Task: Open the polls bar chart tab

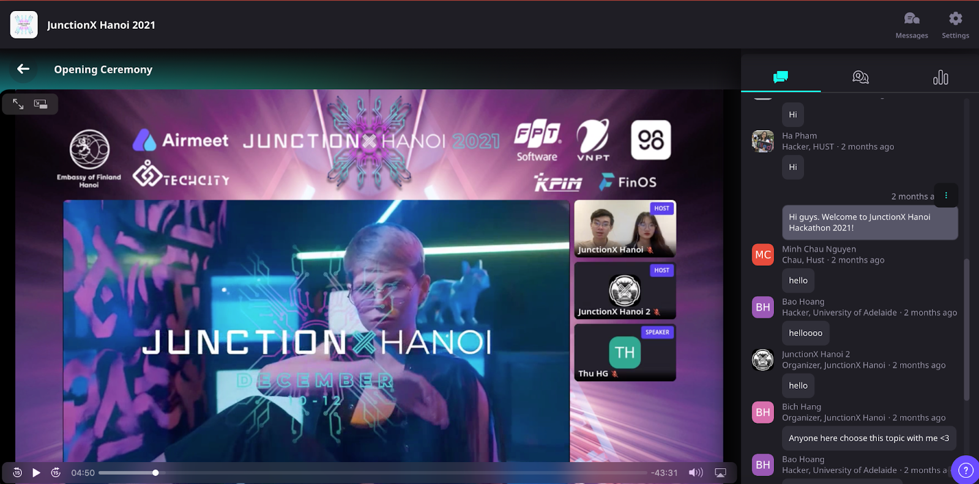Action: tap(940, 77)
